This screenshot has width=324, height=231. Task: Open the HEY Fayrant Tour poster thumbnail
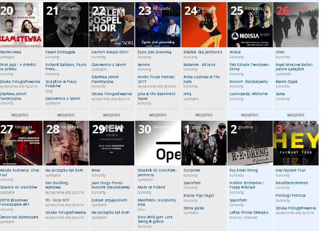296,143
